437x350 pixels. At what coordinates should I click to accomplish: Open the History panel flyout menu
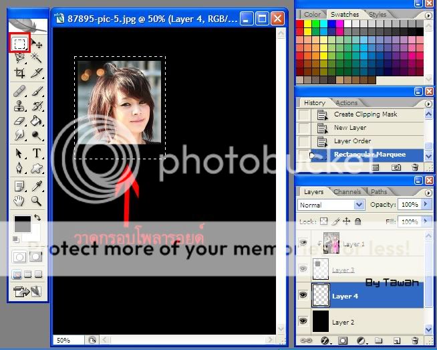click(x=428, y=104)
